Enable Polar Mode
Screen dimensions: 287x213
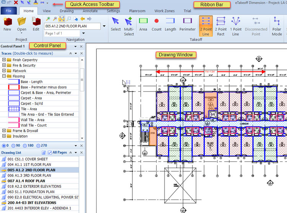click(x=277, y=26)
